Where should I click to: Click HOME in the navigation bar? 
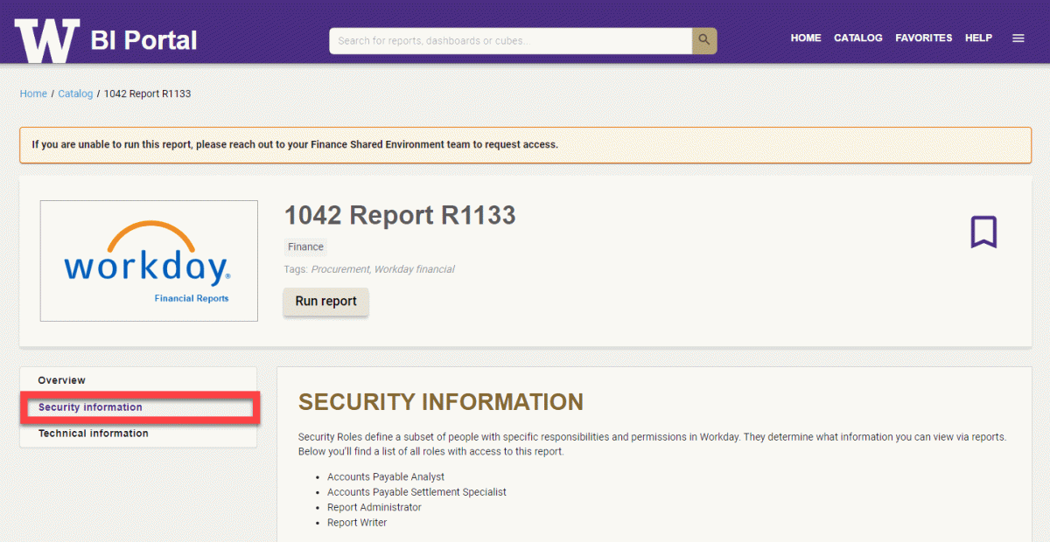806,38
